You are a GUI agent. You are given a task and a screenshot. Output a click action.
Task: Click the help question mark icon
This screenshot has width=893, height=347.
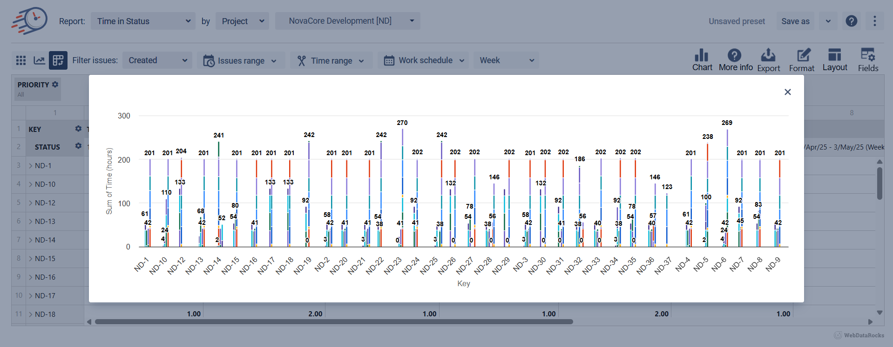[851, 21]
